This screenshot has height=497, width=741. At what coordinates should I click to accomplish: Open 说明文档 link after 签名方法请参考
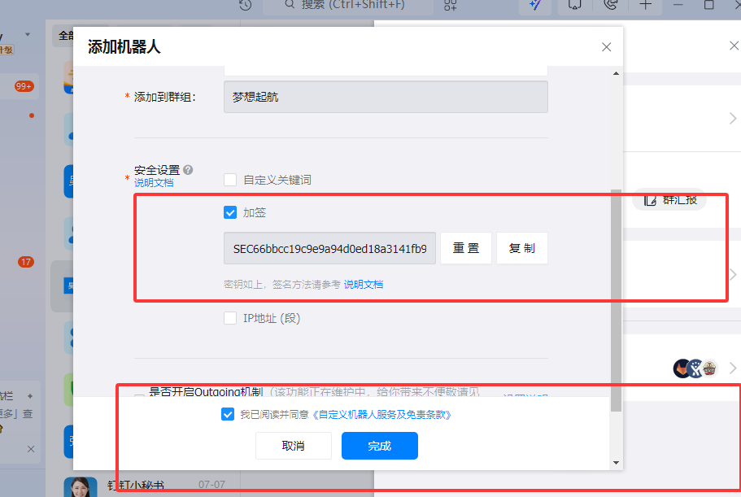click(364, 285)
